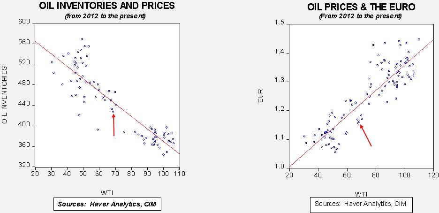The height and width of the screenshot is (213, 439).
Task: Click the red arrow in the euro chart
Action: click(365, 135)
